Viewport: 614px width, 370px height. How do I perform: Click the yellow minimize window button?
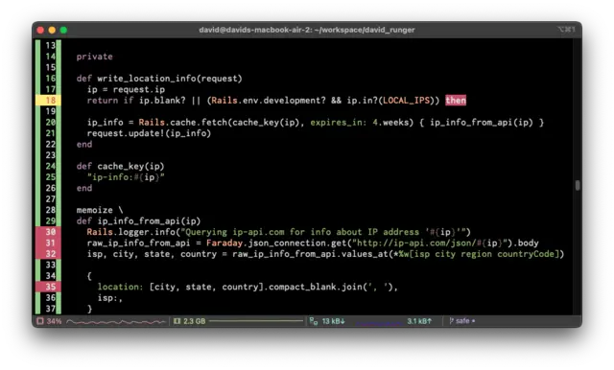coord(52,30)
